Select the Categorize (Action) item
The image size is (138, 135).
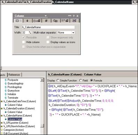[14, 130]
